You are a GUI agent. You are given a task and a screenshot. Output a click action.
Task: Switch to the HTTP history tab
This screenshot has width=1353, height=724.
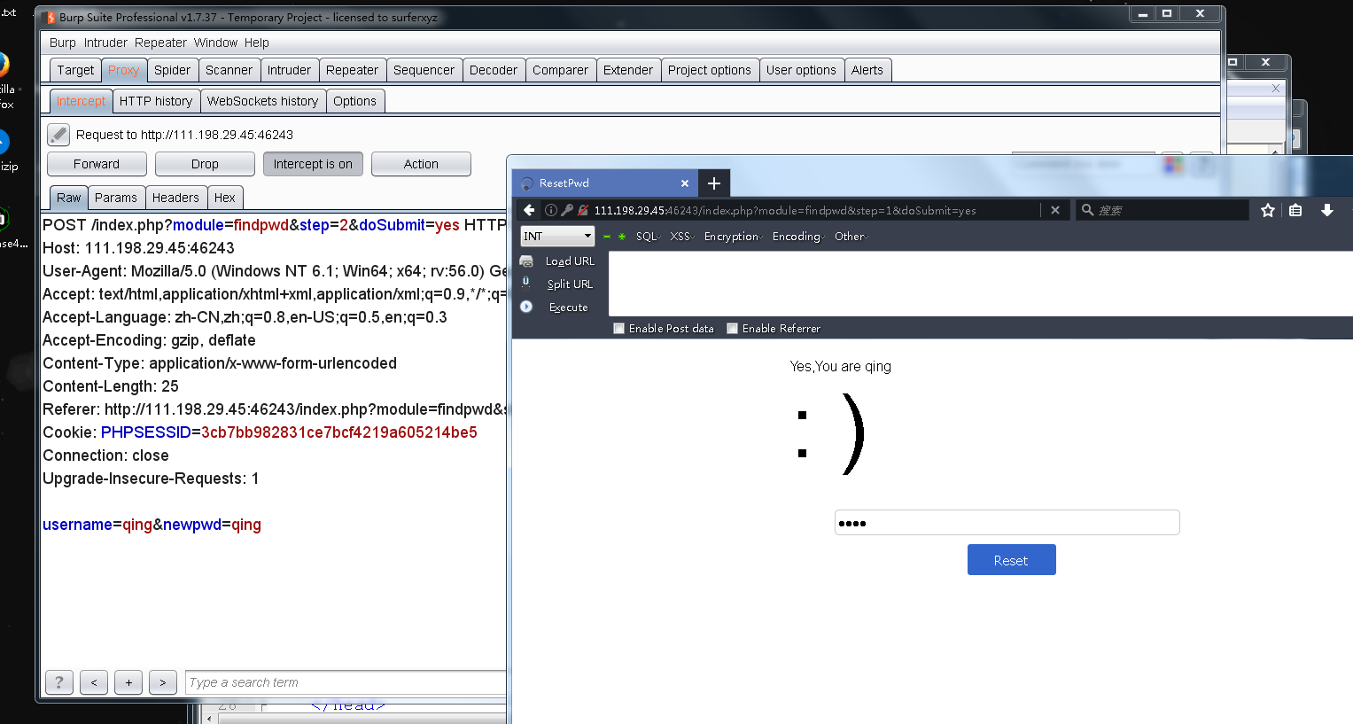click(156, 101)
